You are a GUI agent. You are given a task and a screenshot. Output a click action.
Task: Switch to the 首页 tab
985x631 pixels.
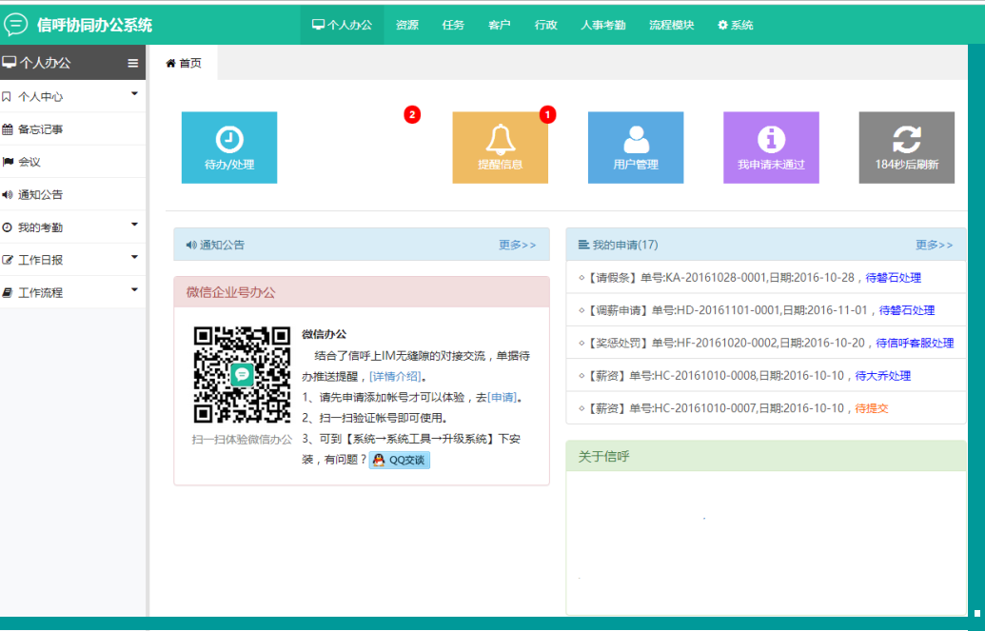184,64
